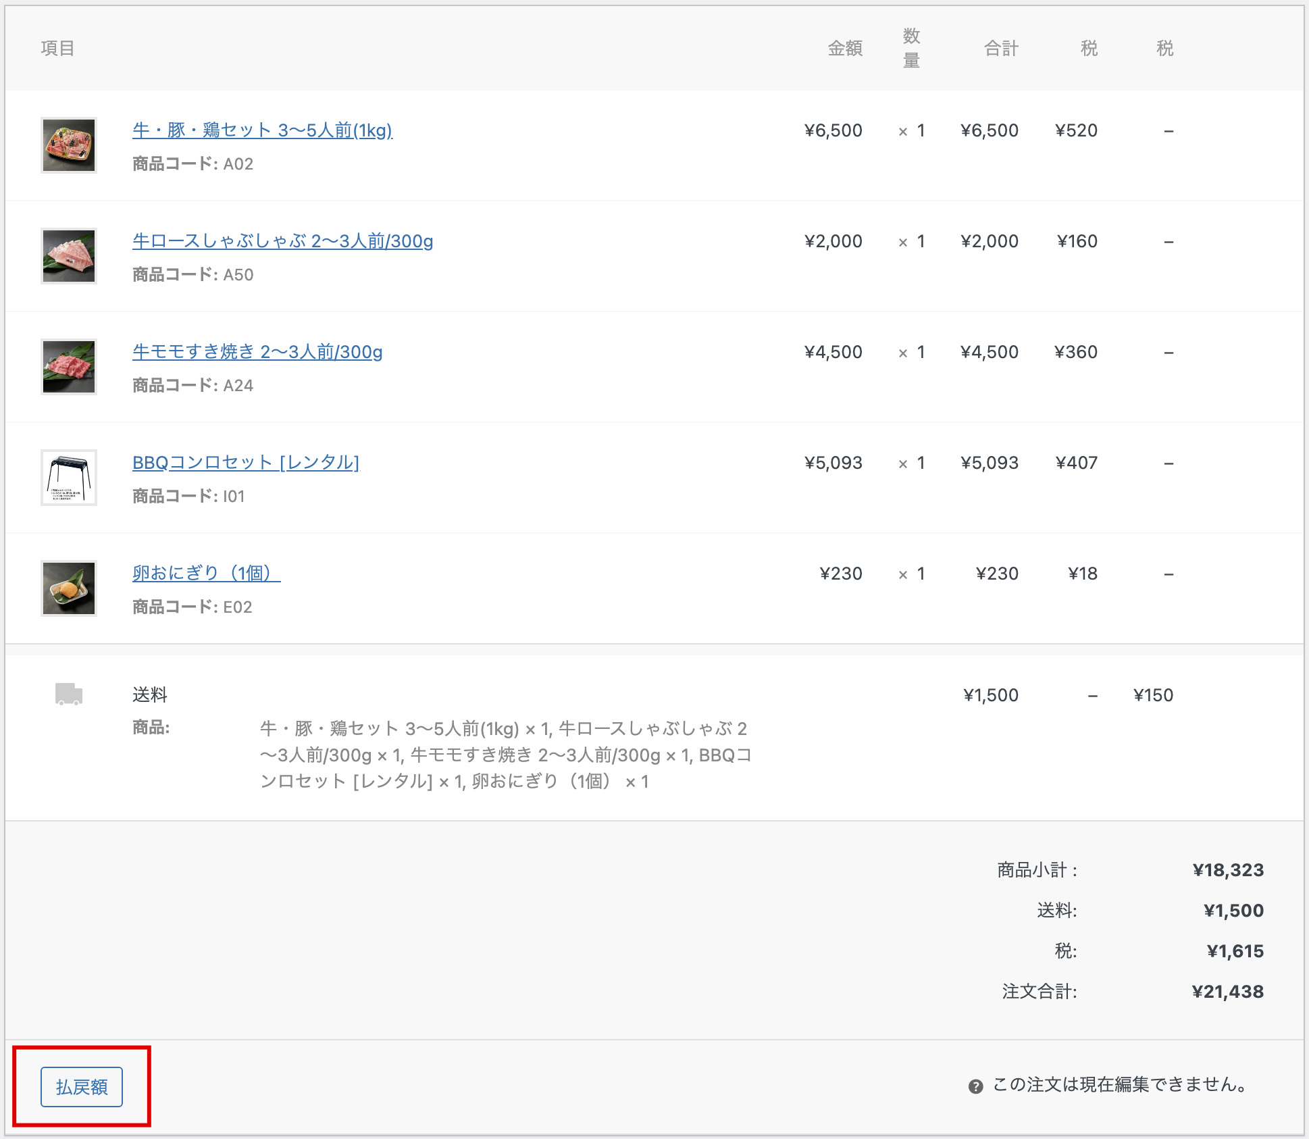
Task: Click the 送料 shipping row label
Action: pyautogui.click(x=149, y=694)
